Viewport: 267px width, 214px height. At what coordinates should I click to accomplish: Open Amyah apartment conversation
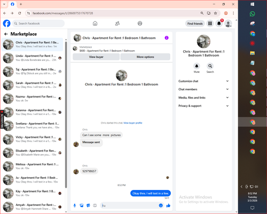[x=33, y=207]
